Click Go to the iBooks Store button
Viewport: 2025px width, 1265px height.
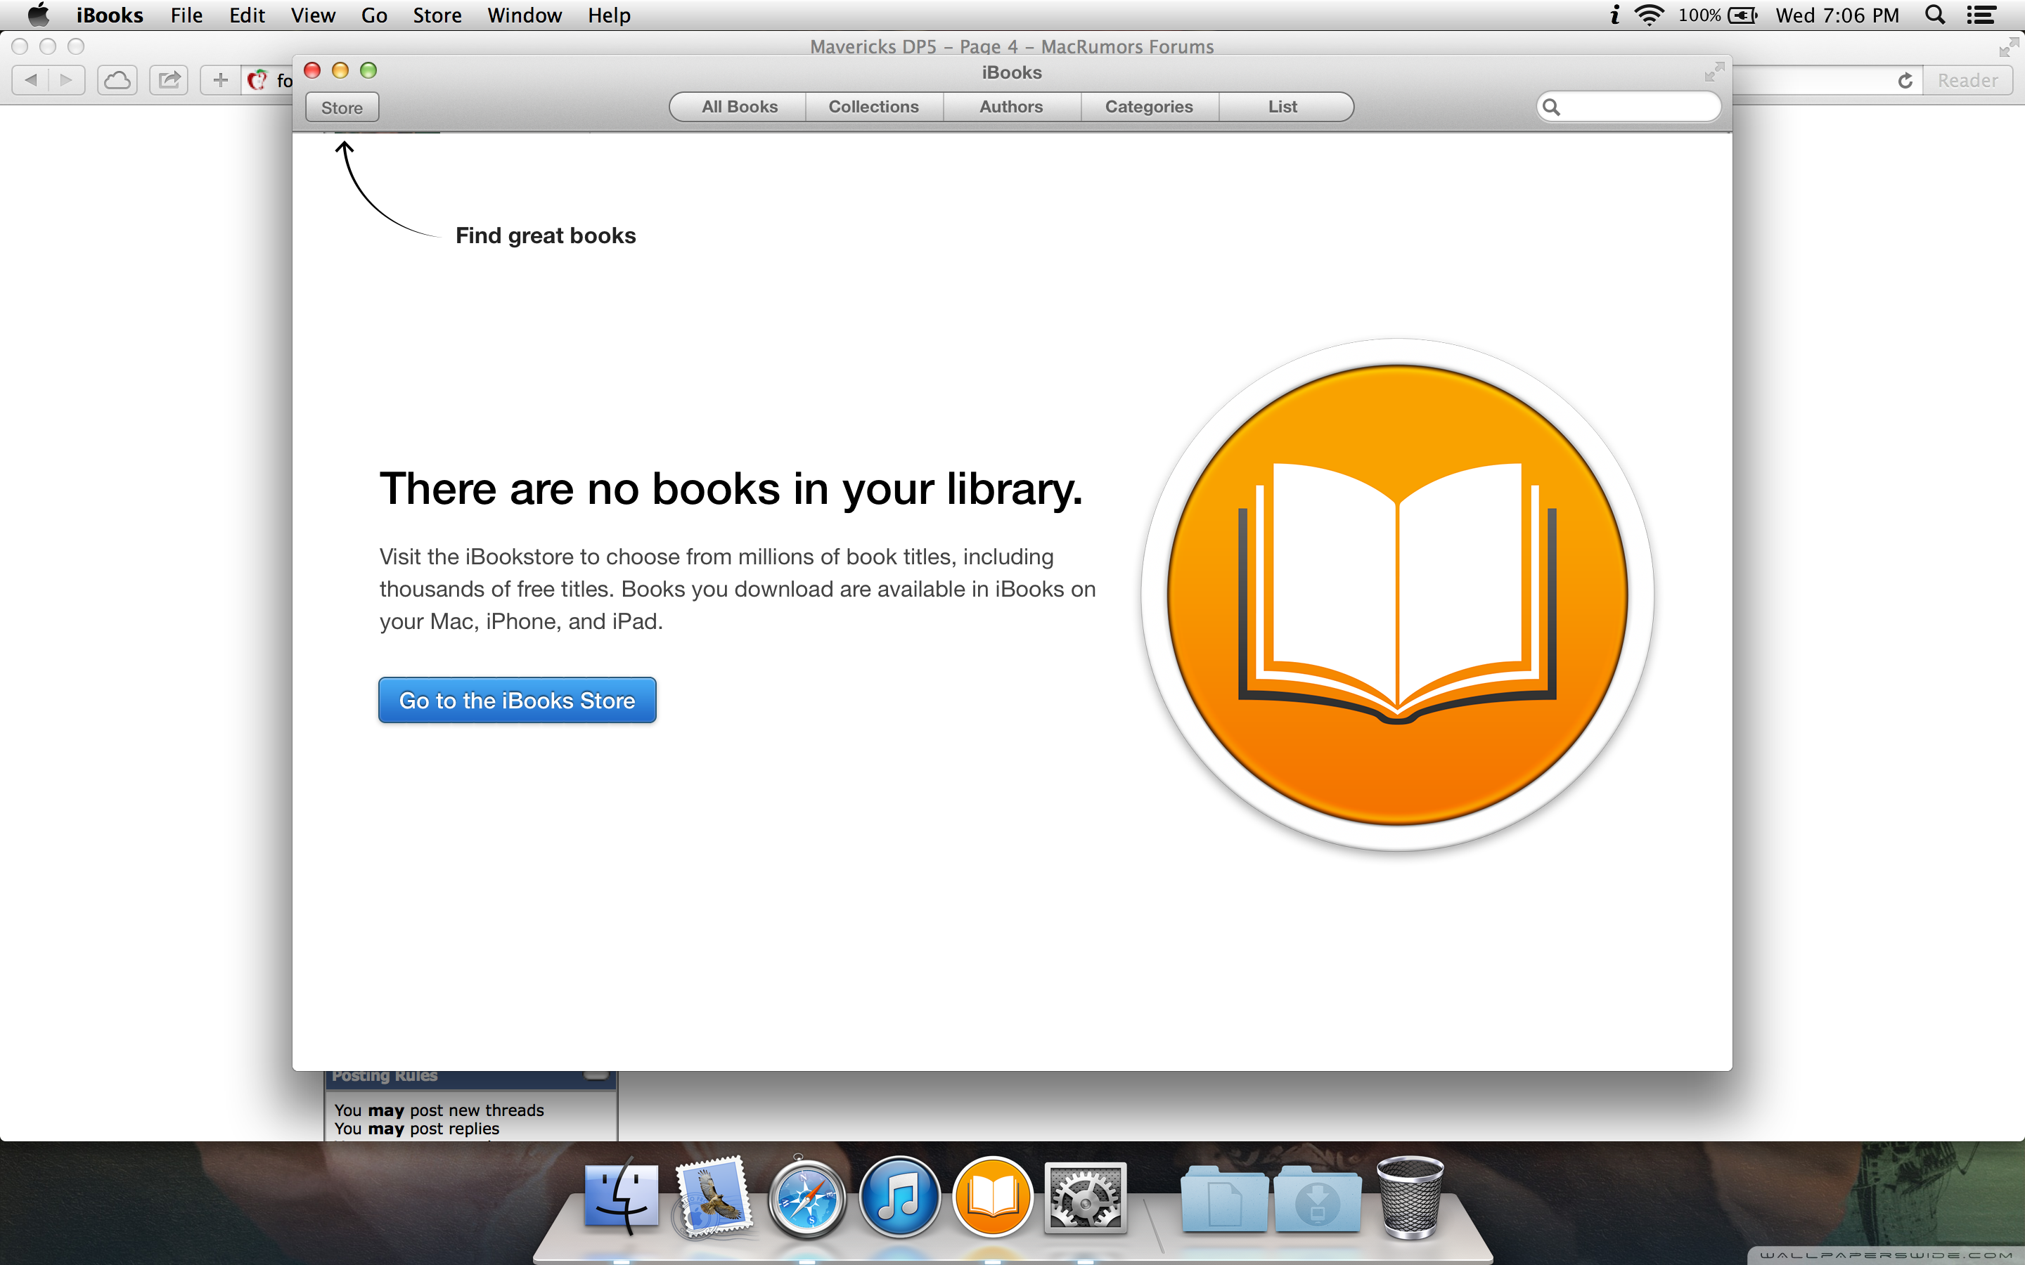(517, 700)
